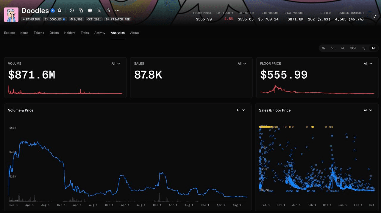Open the Activity tab
The width and height of the screenshot is (381, 213).
pyautogui.click(x=100, y=33)
